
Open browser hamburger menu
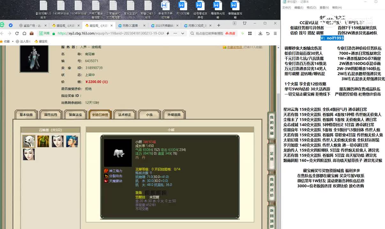pos(275,33)
